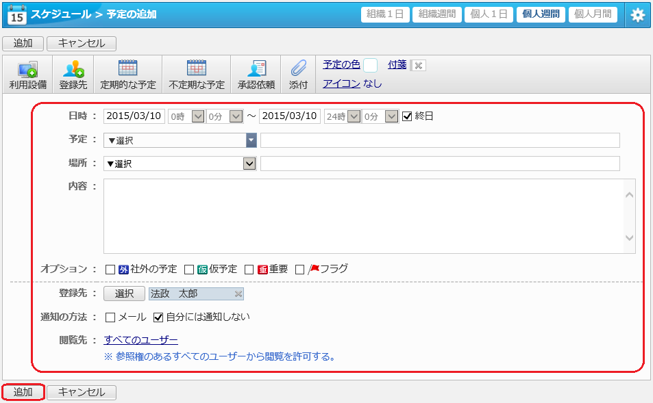Image resolution: width=653 pixels, height=403 pixels.
Task: Click the 内容 scrollbar down arrow
Action: (629, 238)
